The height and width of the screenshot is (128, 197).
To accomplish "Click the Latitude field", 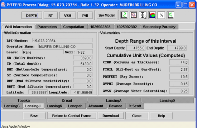I will 38,92.
